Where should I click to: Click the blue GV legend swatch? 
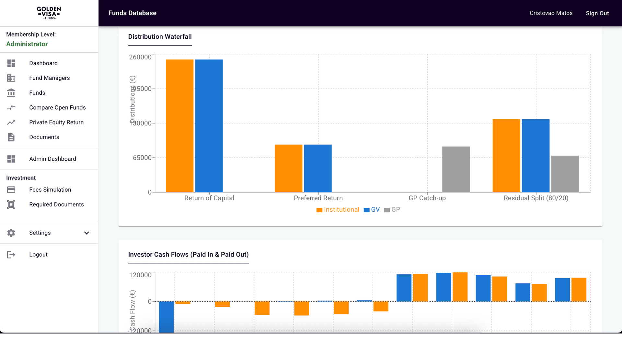[x=367, y=210]
